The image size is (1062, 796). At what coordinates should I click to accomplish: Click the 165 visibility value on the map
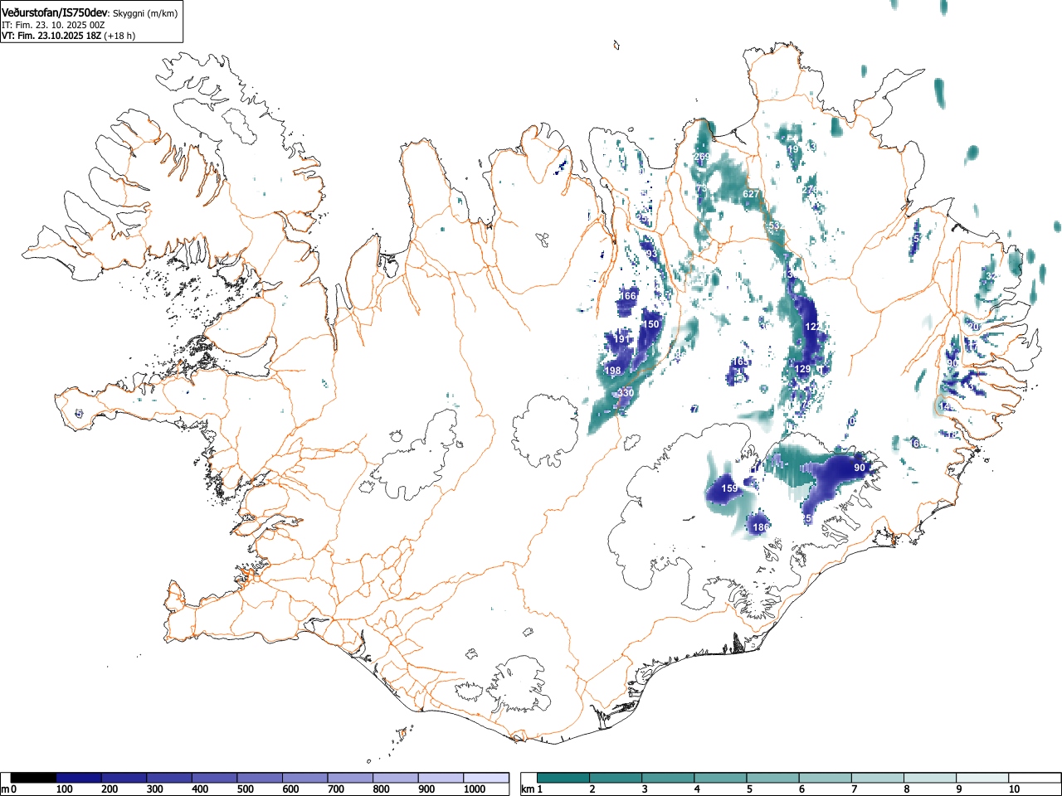(739, 362)
